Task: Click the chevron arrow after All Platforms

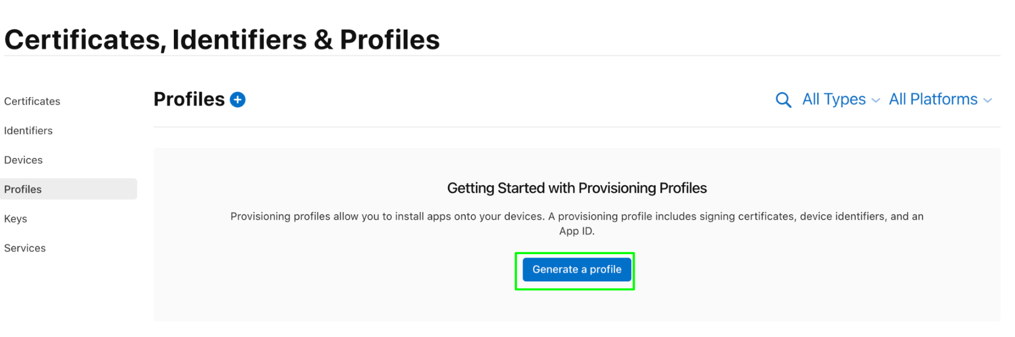Action: pos(988,101)
